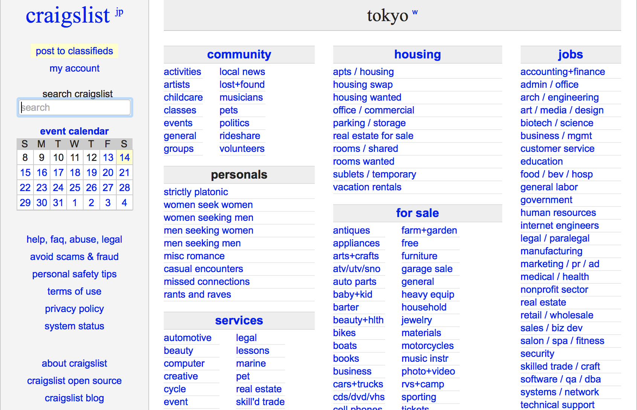Open 'retail / wholesale' jobs
This screenshot has height=410, width=637.
pos(557,315)
